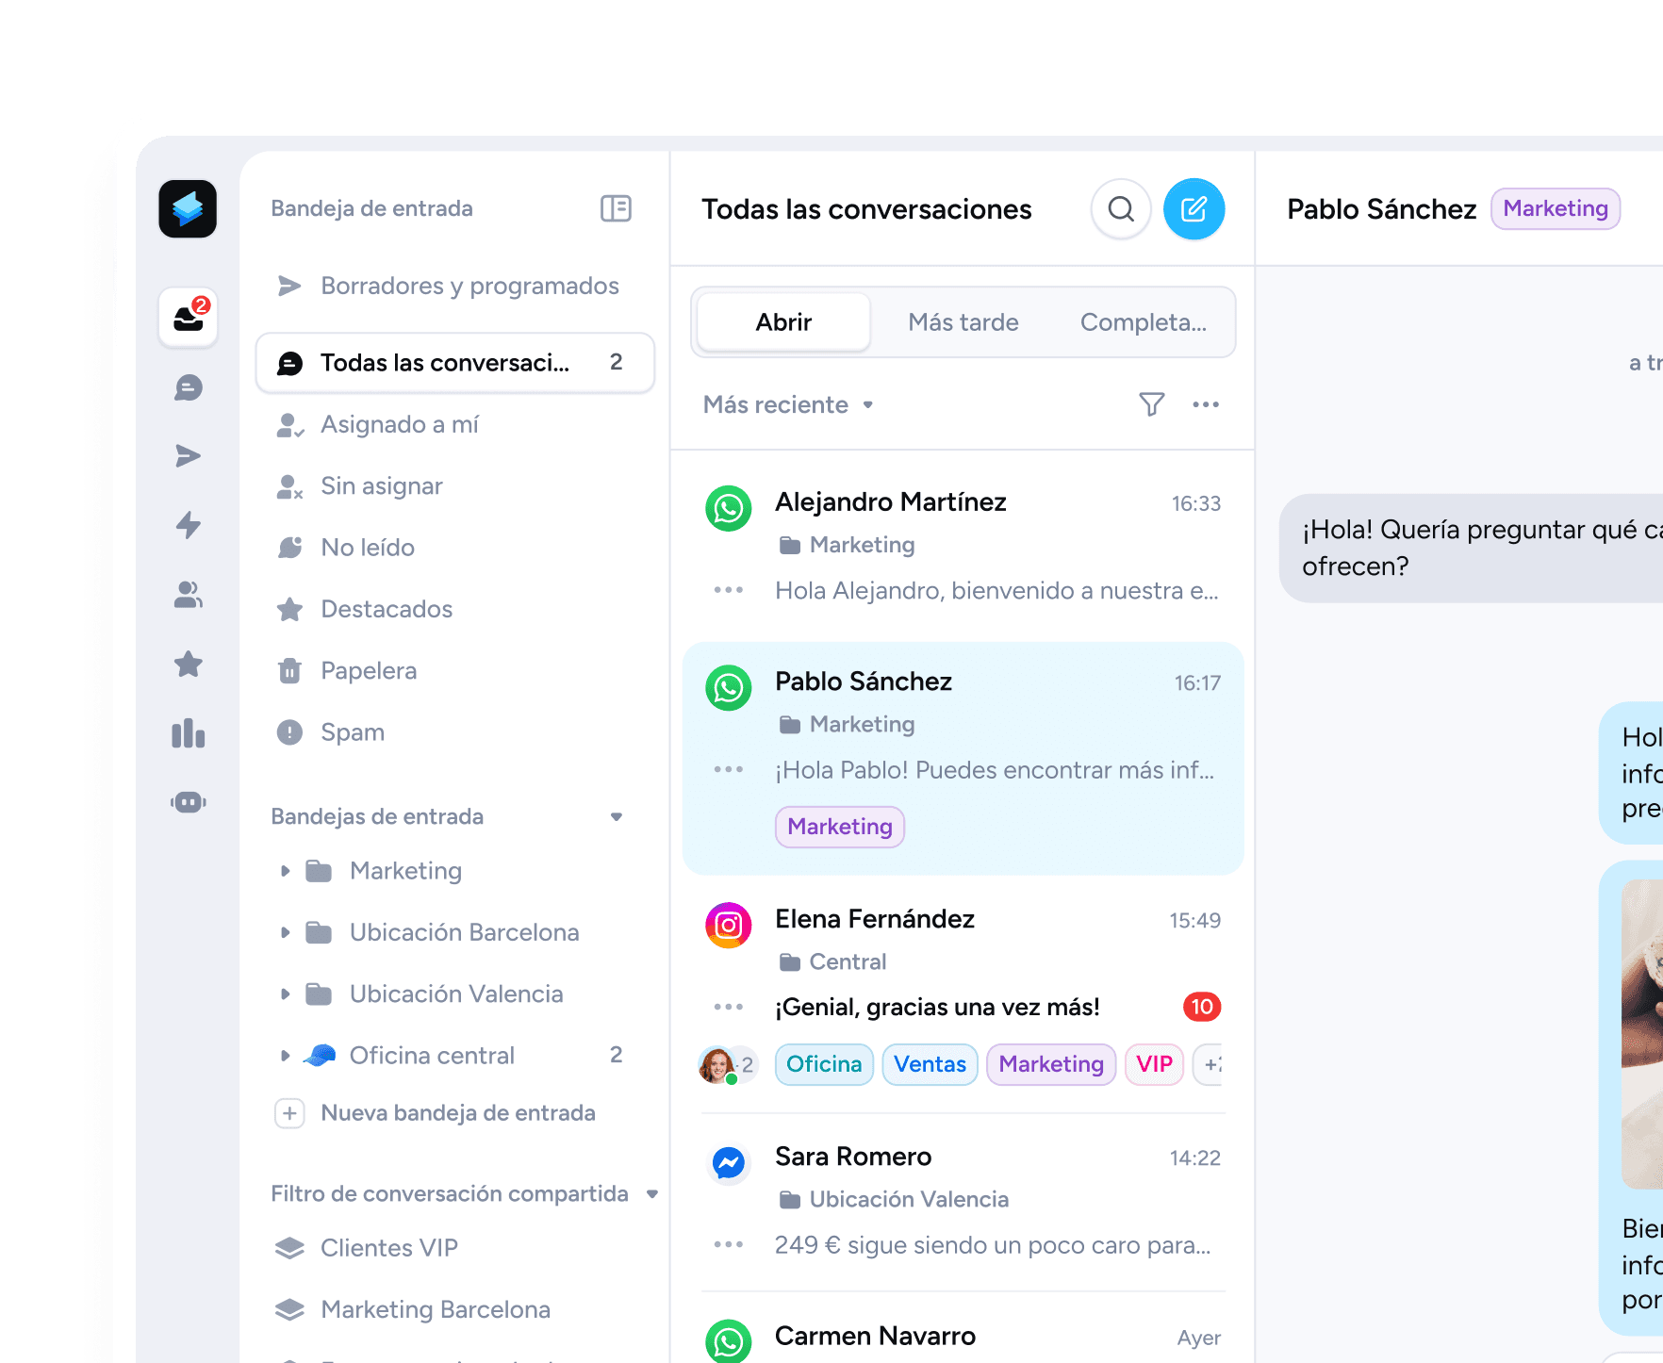
Task: Open the star sidebar icon
Action: pos(189,664)
